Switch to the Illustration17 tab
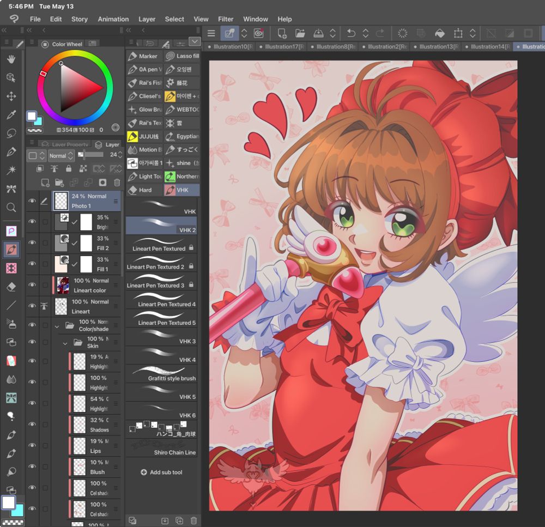 (282, 46)
